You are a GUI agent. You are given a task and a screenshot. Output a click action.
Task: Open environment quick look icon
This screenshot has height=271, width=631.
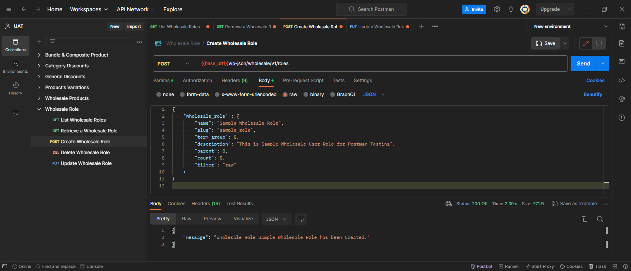click(622, 26)
